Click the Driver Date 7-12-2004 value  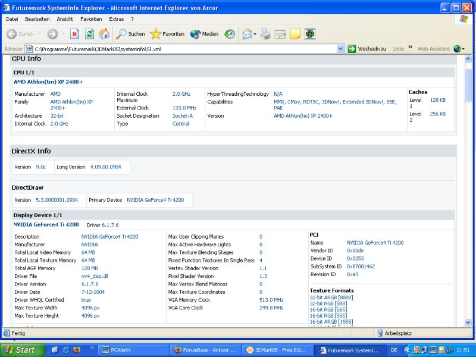(x=93, y=292)
